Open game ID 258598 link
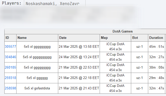This screenshot has height=96, width=166. coord(10,88)
